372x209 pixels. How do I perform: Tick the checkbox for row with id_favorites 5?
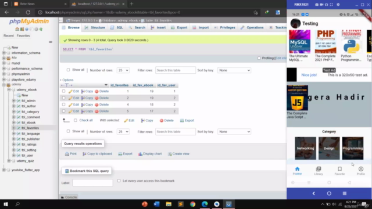click(63, 111)
